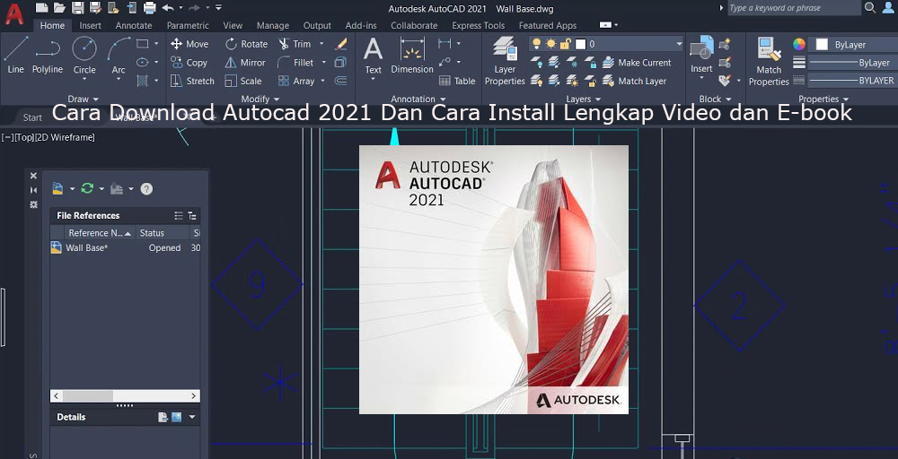Activate the Rotate command
The width and height of the screenshot is (898, 459).
tap(246, 43)
